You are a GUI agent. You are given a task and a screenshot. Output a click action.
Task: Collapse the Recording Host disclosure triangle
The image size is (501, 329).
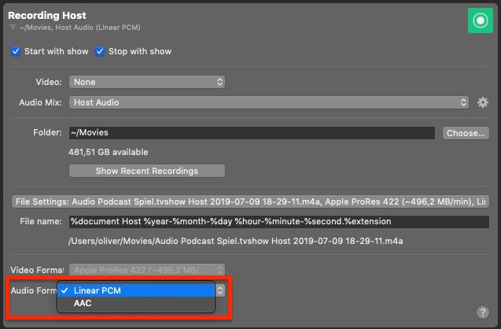pyautogui.click(x=13, y=28)
